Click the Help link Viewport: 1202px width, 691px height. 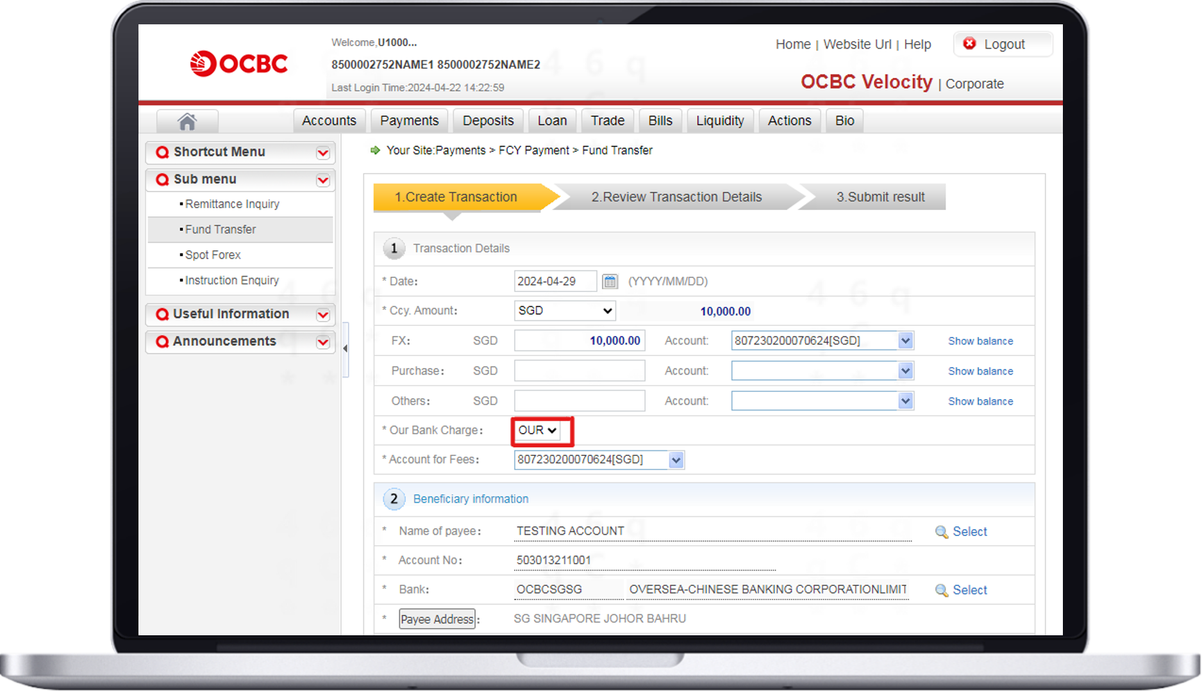(917, 44)
